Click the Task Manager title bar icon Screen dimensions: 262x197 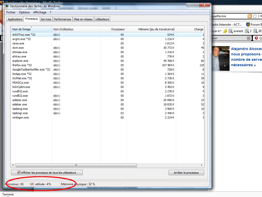point(7,6)
